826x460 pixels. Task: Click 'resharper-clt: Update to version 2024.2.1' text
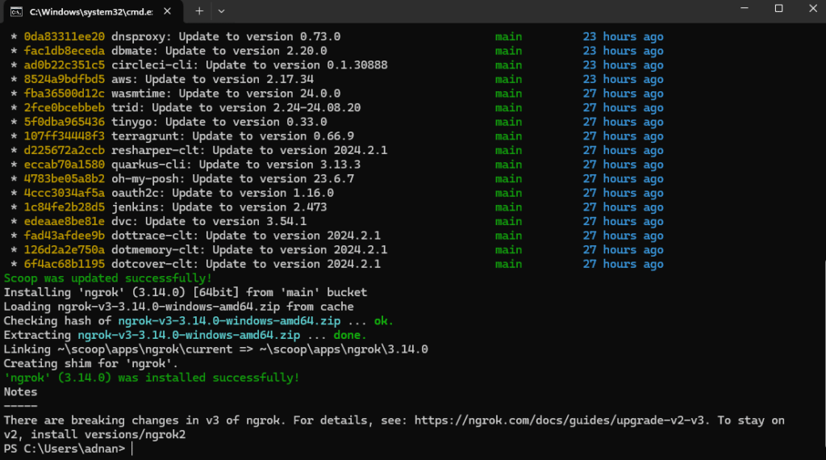[249, 151]
